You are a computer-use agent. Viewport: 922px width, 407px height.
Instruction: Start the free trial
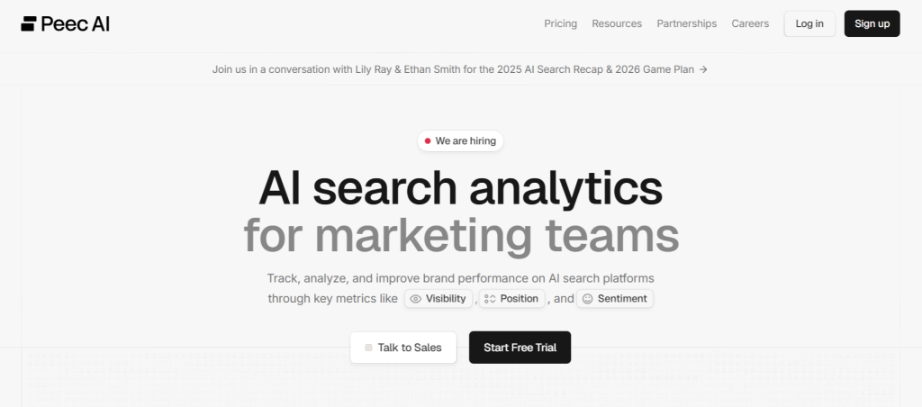coord(520,348)
